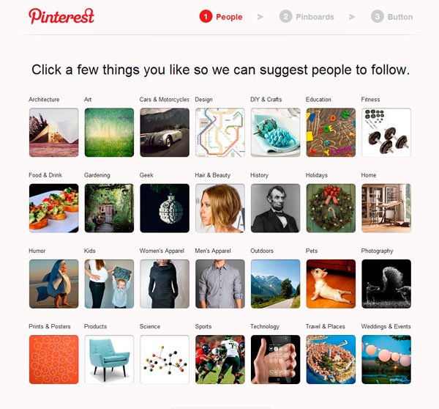The width and height of the screenshot is (439, 409).
Task: Select the Fitness dumbbells image
Action: tap(386, 133)
